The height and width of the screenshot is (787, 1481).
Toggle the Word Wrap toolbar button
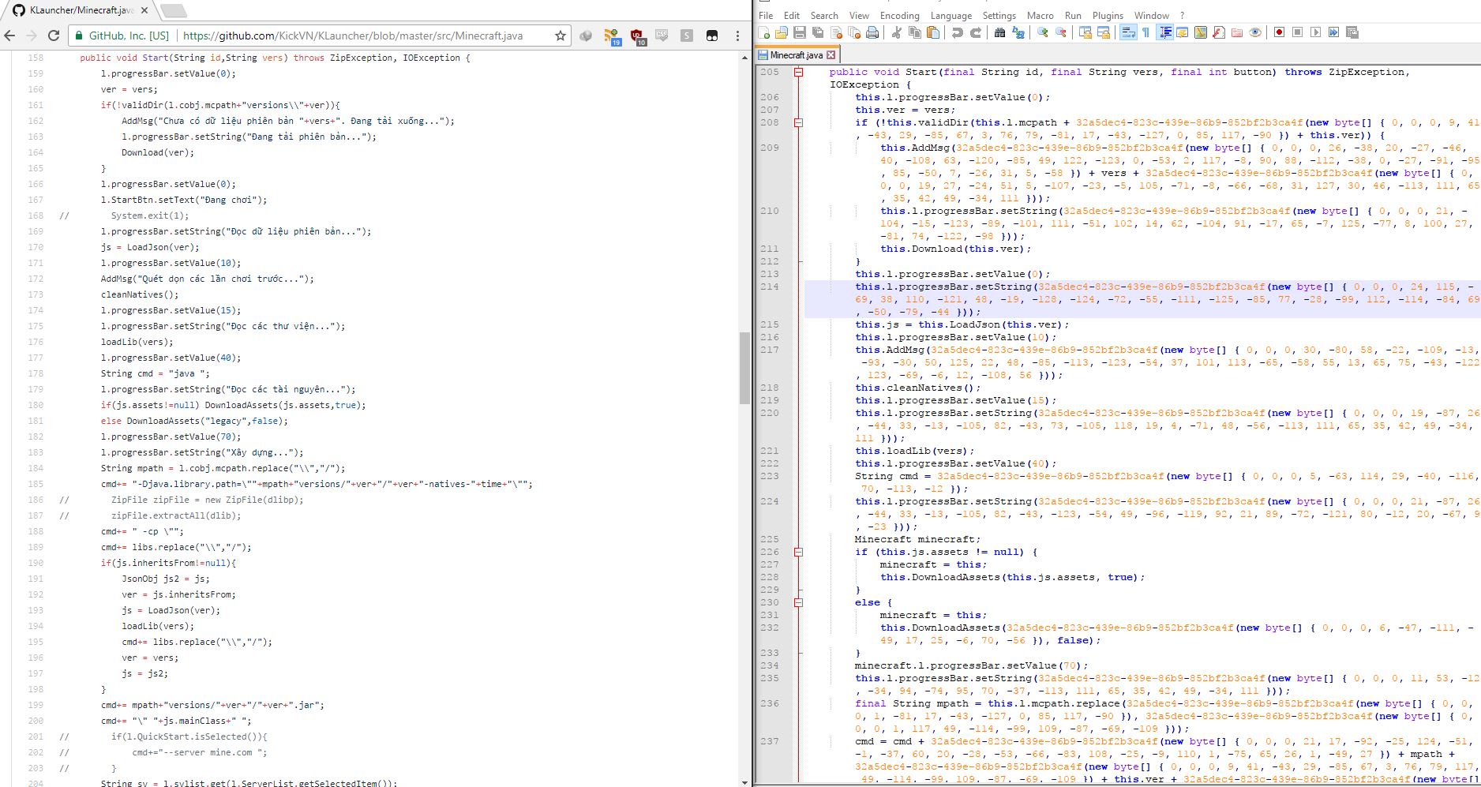coord(1128,32)
